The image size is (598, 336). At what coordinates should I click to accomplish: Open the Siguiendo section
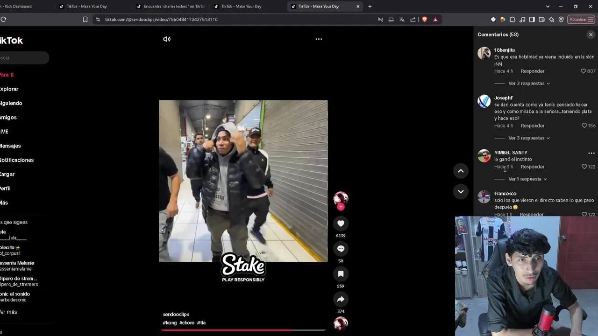click(x=11, y=104)
